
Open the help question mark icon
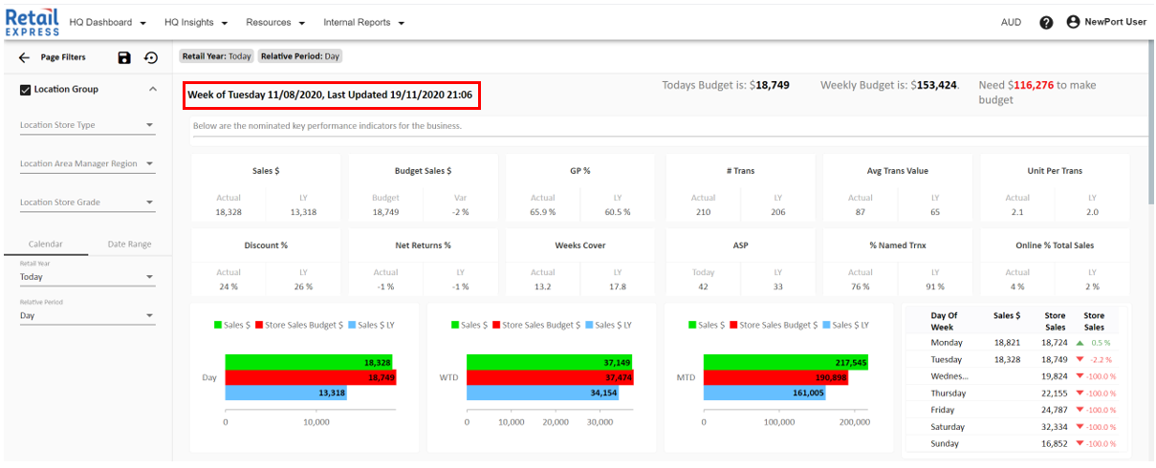click(x=1046, y=23)
